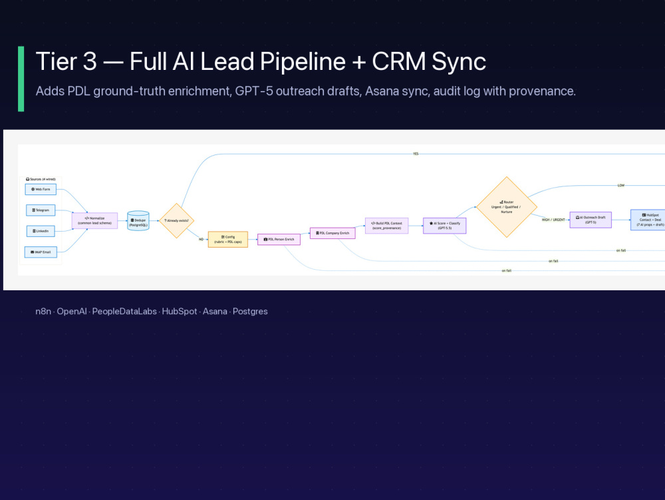Select the Normalize common lead schema node
Image resolution: width=665 pixels, height=500 pixels.
click(94, 221)
